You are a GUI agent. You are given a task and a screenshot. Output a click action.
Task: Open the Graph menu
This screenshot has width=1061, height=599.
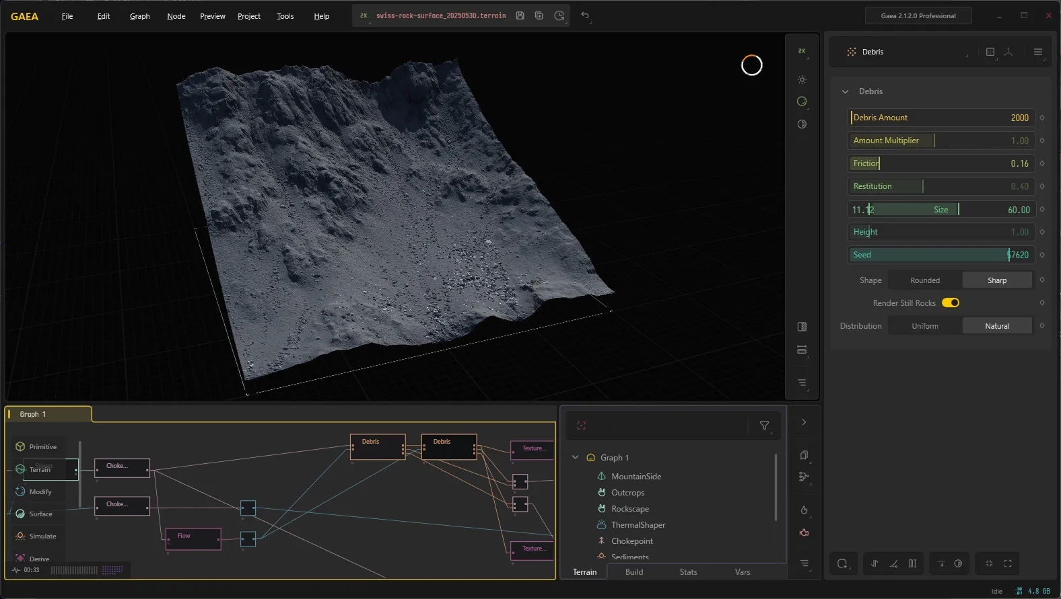click(x=140, y=16)
